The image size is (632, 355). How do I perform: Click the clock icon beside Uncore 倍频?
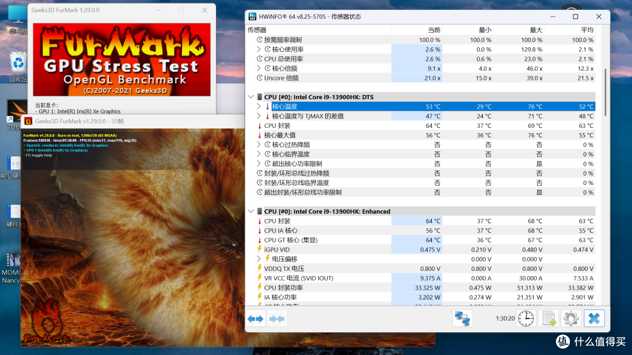pyautogui.click(x=260, y=78)
